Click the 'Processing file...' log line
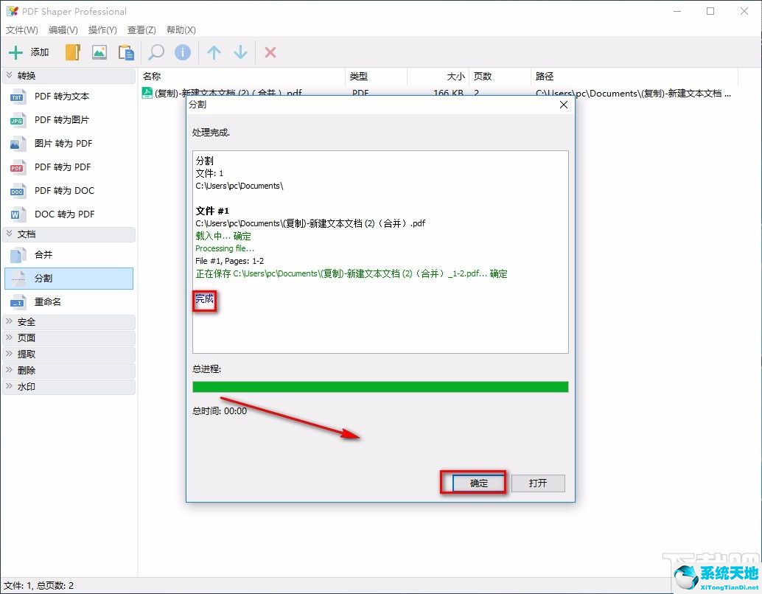The image size is (762, 594). pos(225,248)
